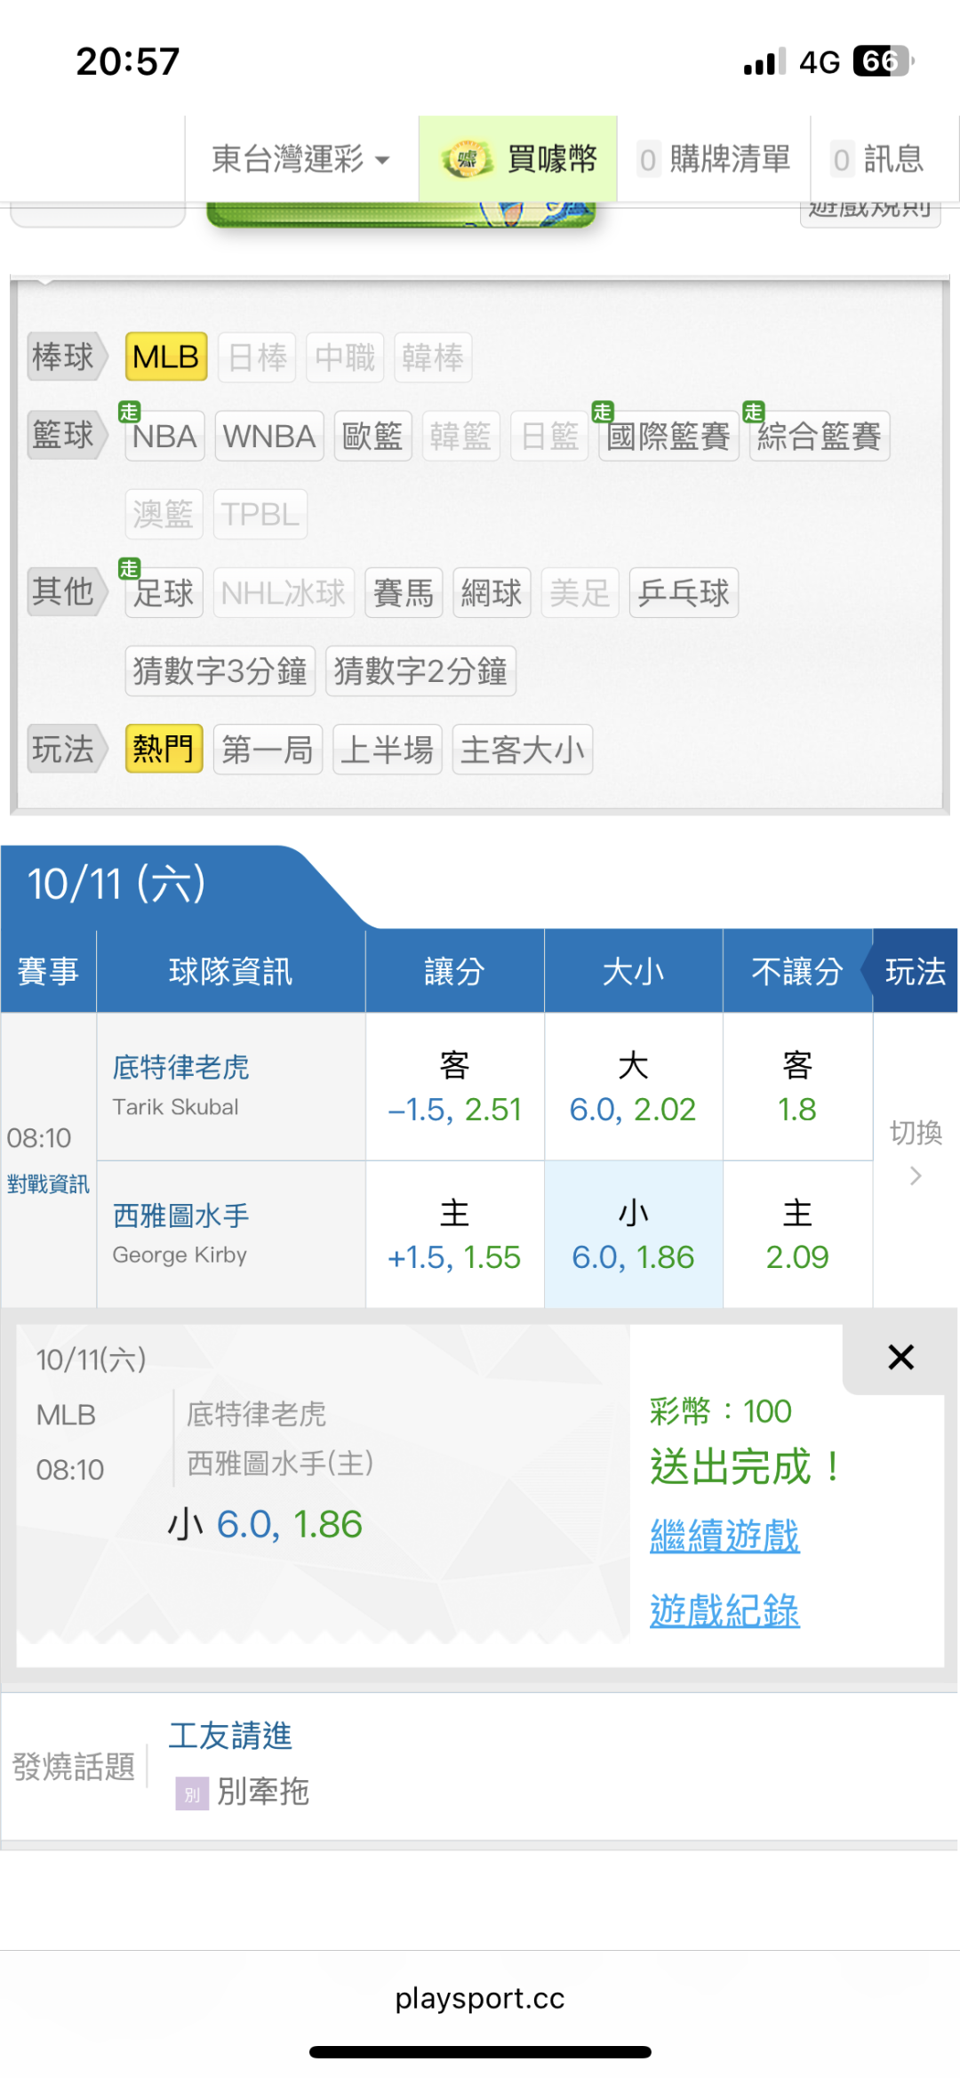Select the MLB league filter

[x=166, y=357]
